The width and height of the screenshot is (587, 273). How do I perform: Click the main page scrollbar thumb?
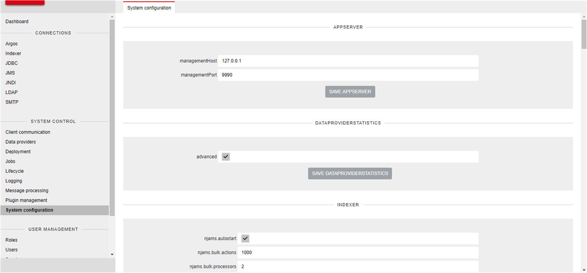[584, 34]
